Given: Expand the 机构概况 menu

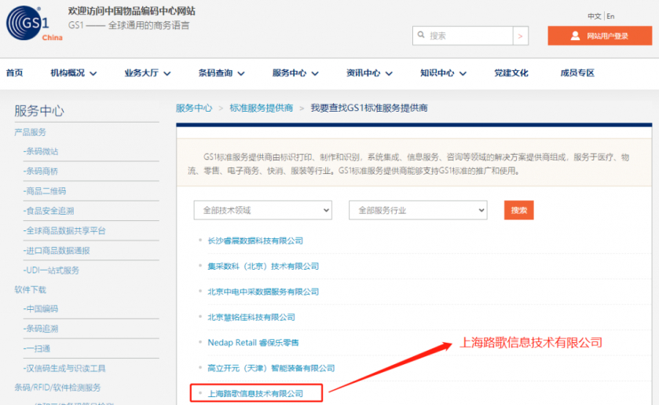Looking at the screenshot, I should coord(73,73).
